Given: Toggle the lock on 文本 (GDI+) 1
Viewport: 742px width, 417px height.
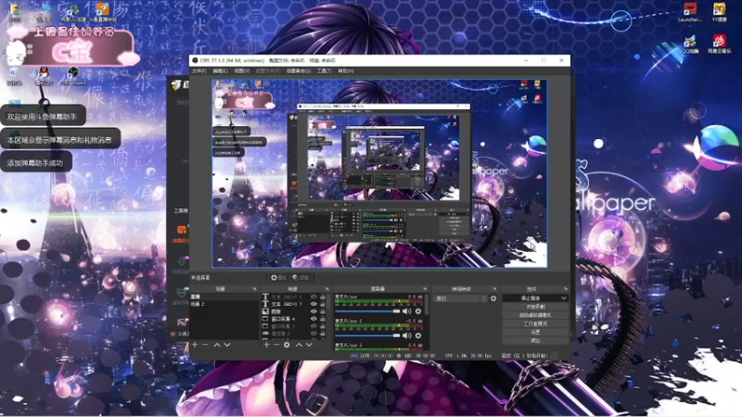Looking at the screenshot, I should [x=323, y=304].
